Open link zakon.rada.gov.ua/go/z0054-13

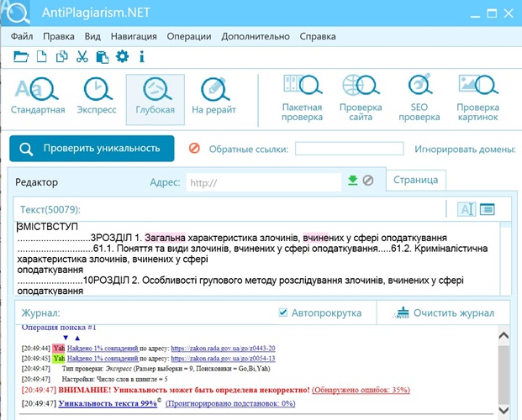(223, 359)
